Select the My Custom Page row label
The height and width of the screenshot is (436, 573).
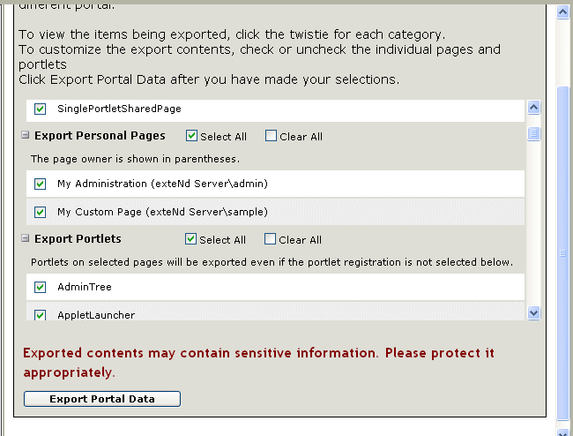pyautogui.click(x=162, y=212)
